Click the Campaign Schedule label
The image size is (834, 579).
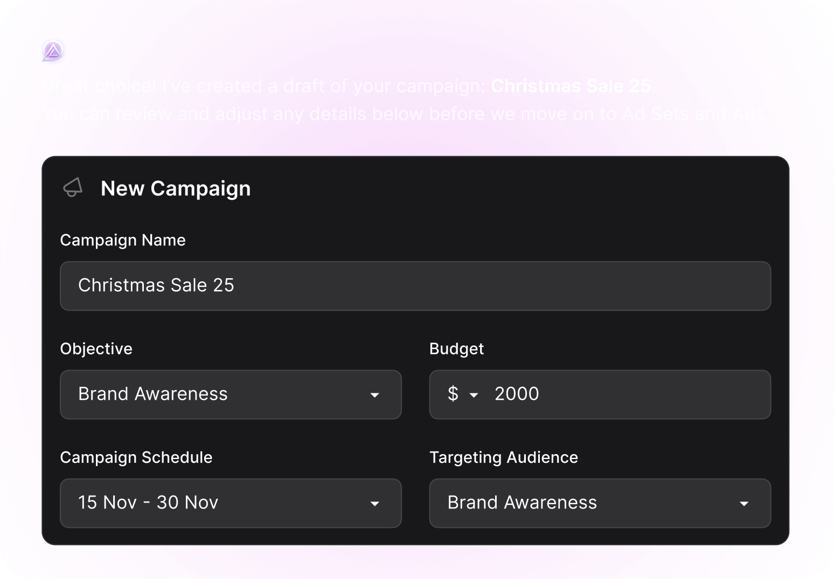pyautogui.click(x=136, y=457)
